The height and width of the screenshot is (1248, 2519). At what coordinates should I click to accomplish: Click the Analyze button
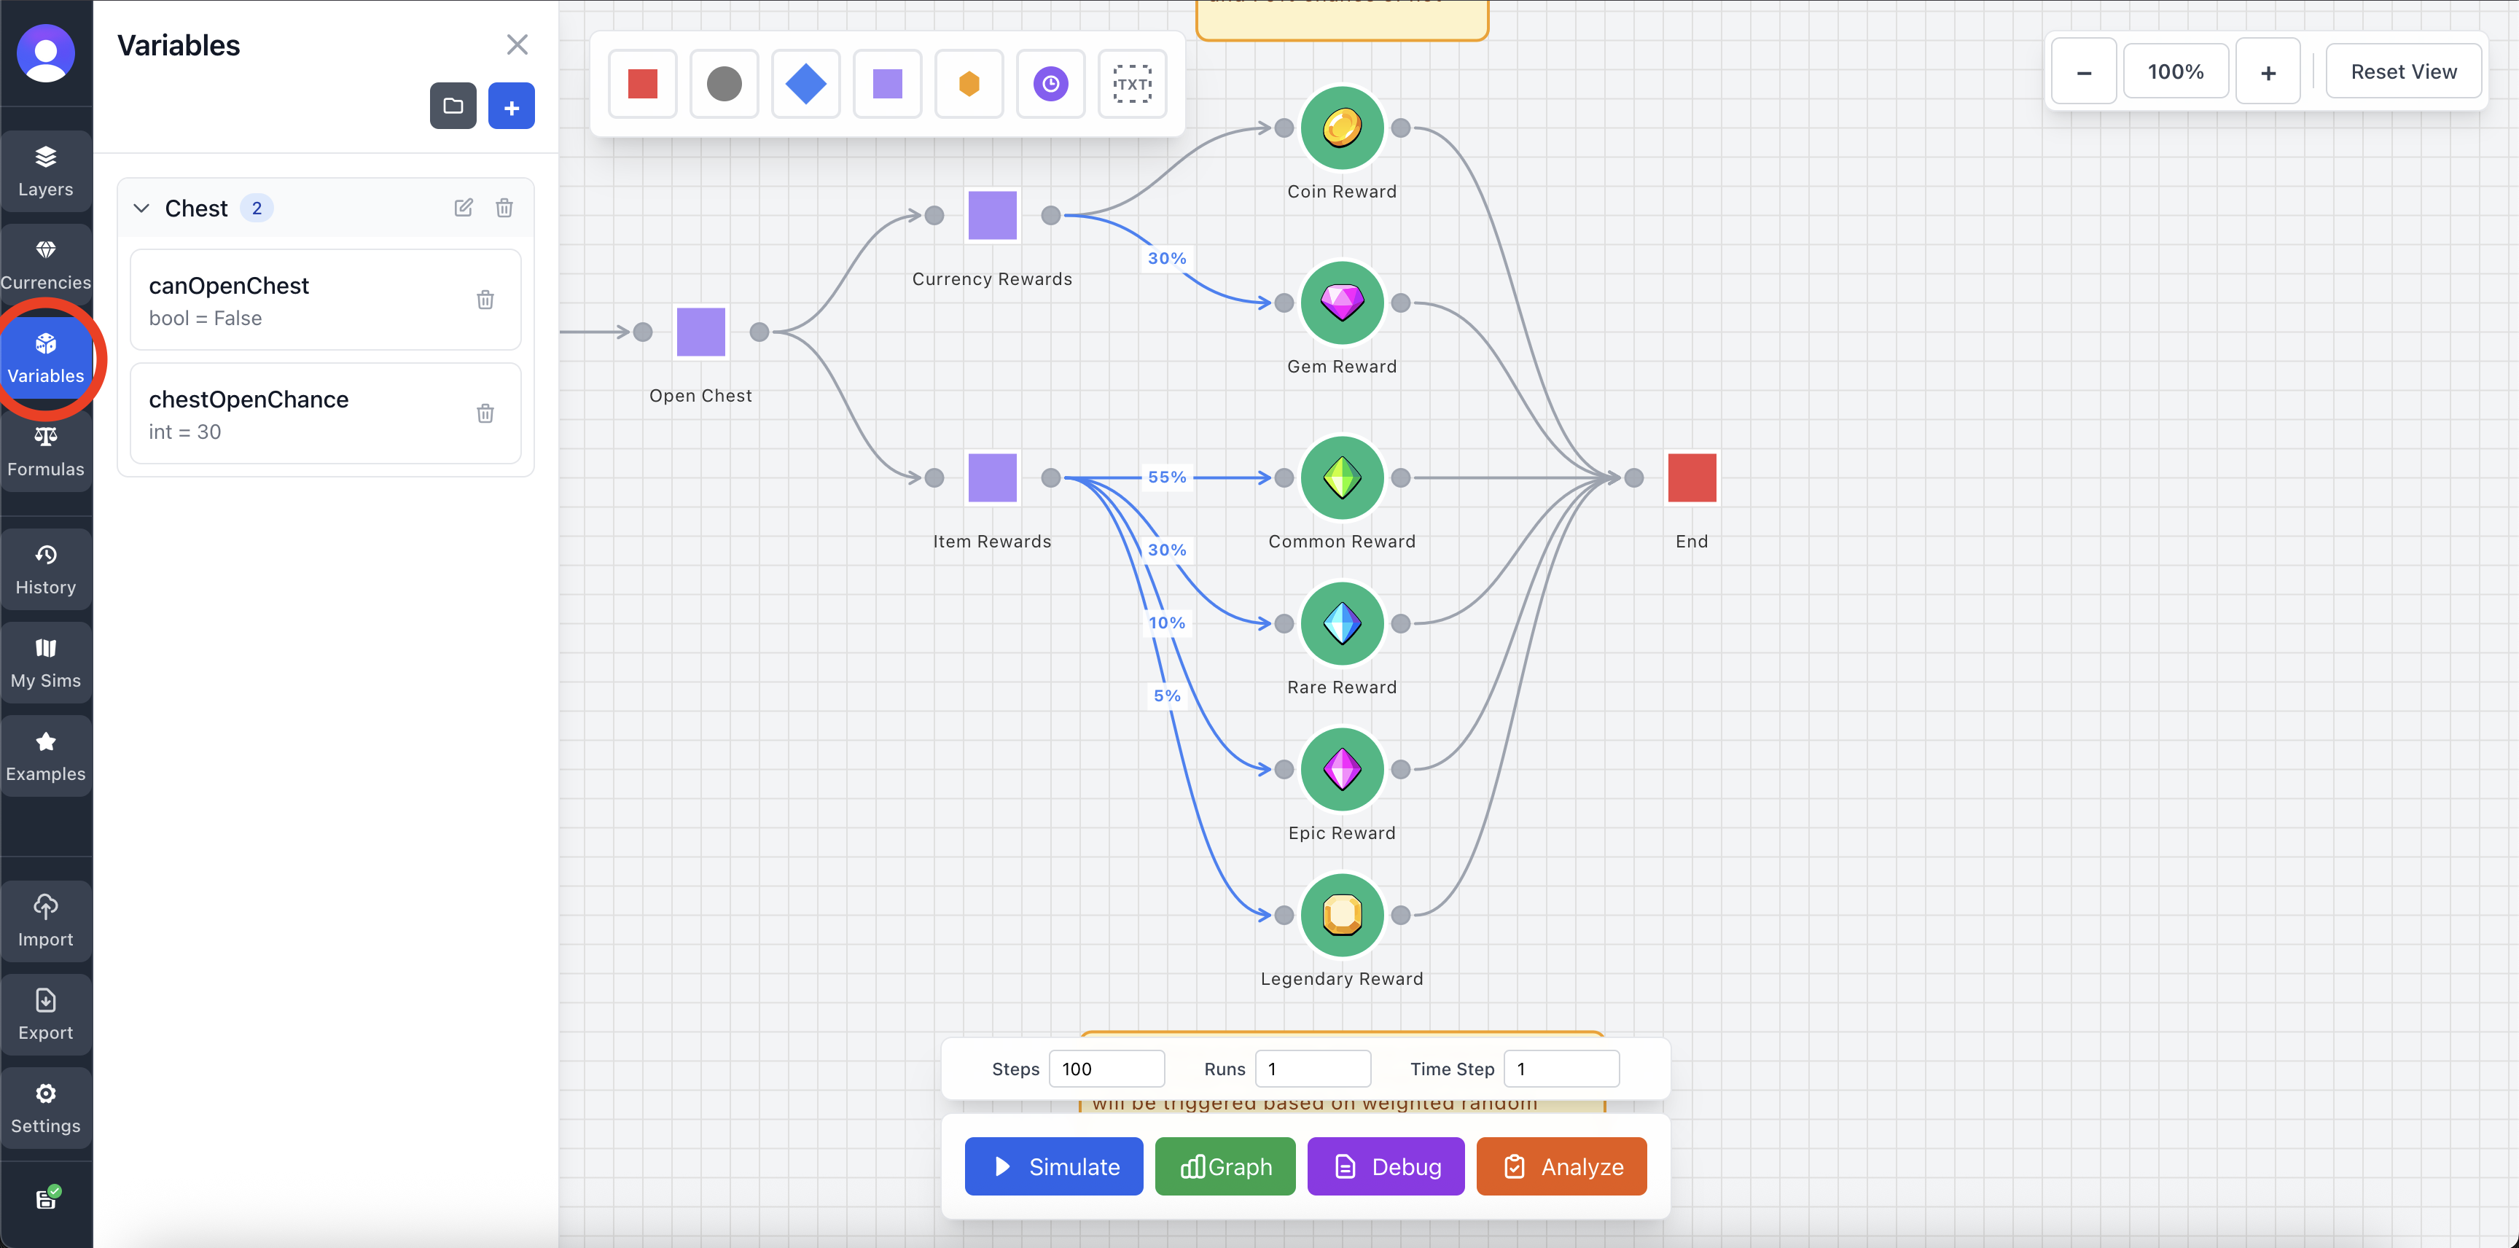pos(1561,1166)
